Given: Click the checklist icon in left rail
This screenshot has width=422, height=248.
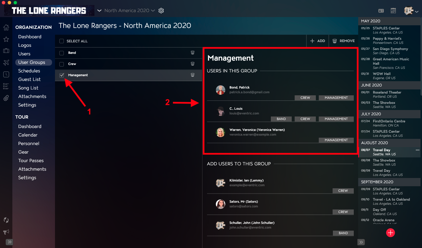Looking at the screenshot, I should 6,86.
